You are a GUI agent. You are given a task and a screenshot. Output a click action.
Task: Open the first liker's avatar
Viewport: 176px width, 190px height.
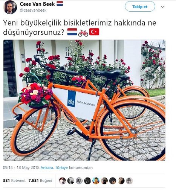62,181
